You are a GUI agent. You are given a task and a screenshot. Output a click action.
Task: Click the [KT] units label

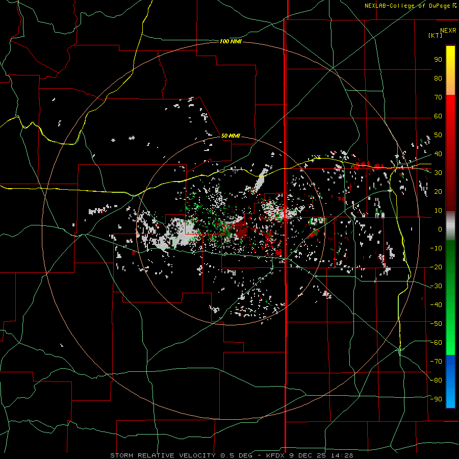coord(435,35)
